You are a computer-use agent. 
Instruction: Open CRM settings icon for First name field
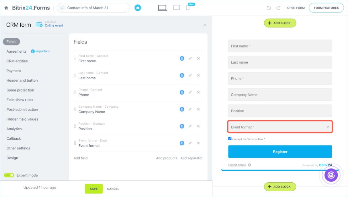(182, 59)
